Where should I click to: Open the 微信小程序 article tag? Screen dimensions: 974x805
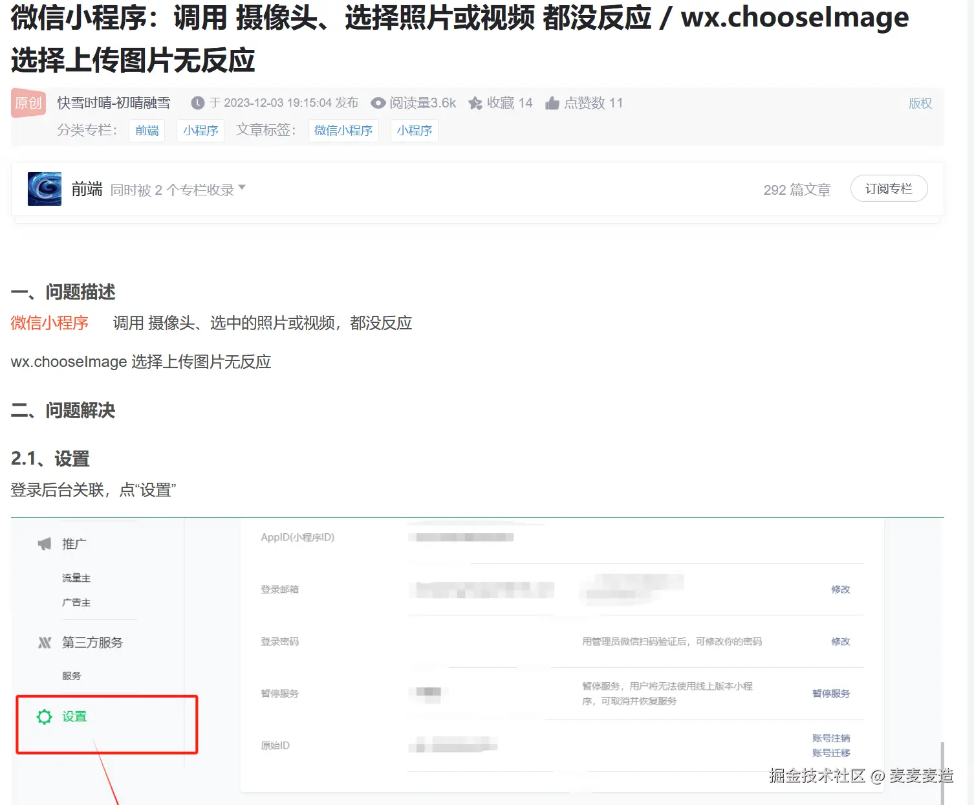tap(343, 130)
